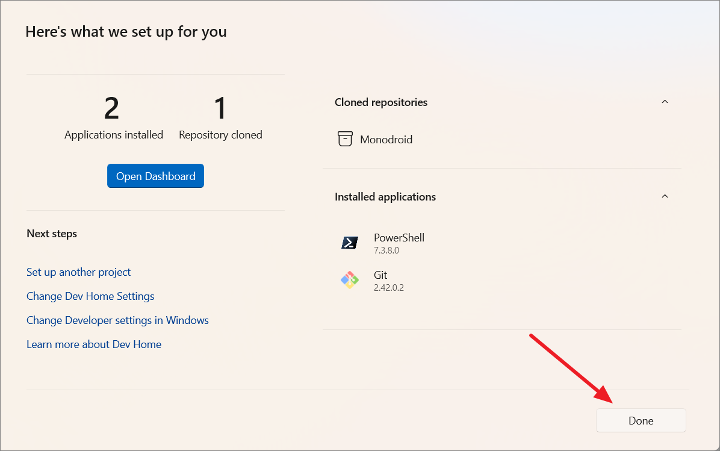The image size is (720, 451).
Task: Open Set up another project link
Action: 78,272
